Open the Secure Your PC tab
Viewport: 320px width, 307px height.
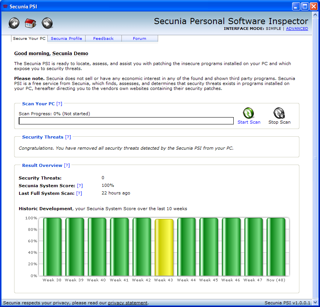(29, 38)
